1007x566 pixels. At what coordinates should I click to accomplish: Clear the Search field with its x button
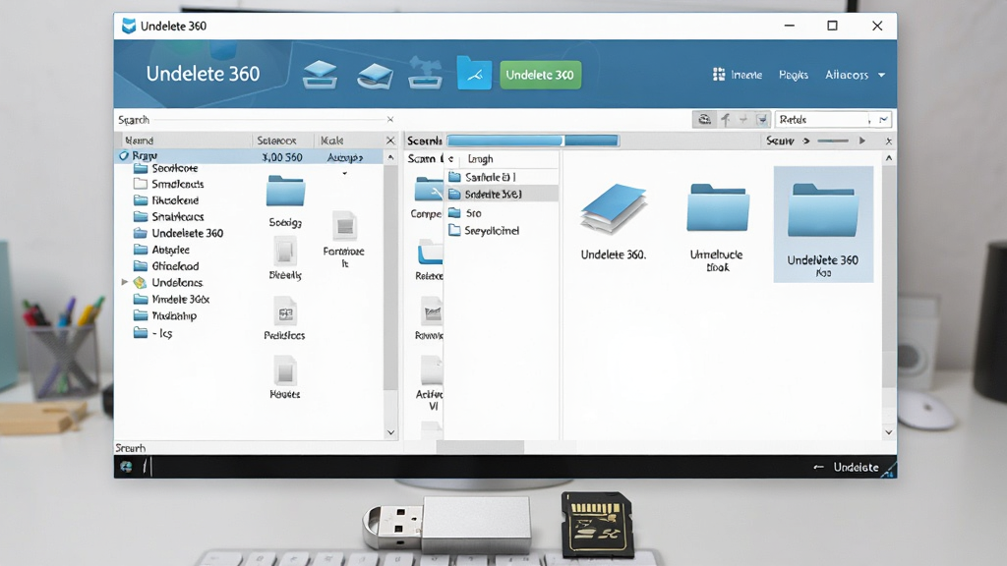[x=389, y=119]
